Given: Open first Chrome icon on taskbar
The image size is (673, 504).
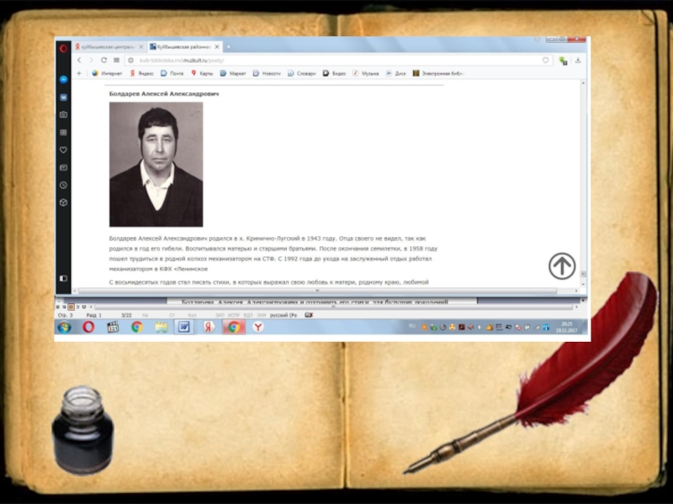Looking at the screenshot, I should (137, 328).
